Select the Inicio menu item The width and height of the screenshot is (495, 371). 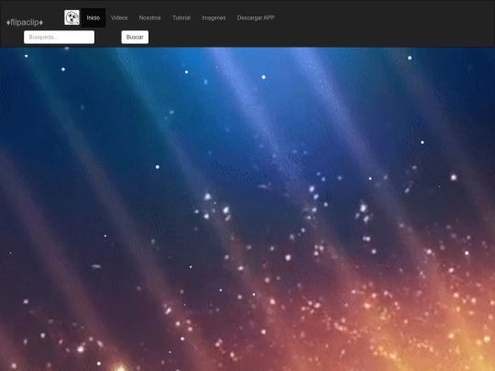click(93, 18)
